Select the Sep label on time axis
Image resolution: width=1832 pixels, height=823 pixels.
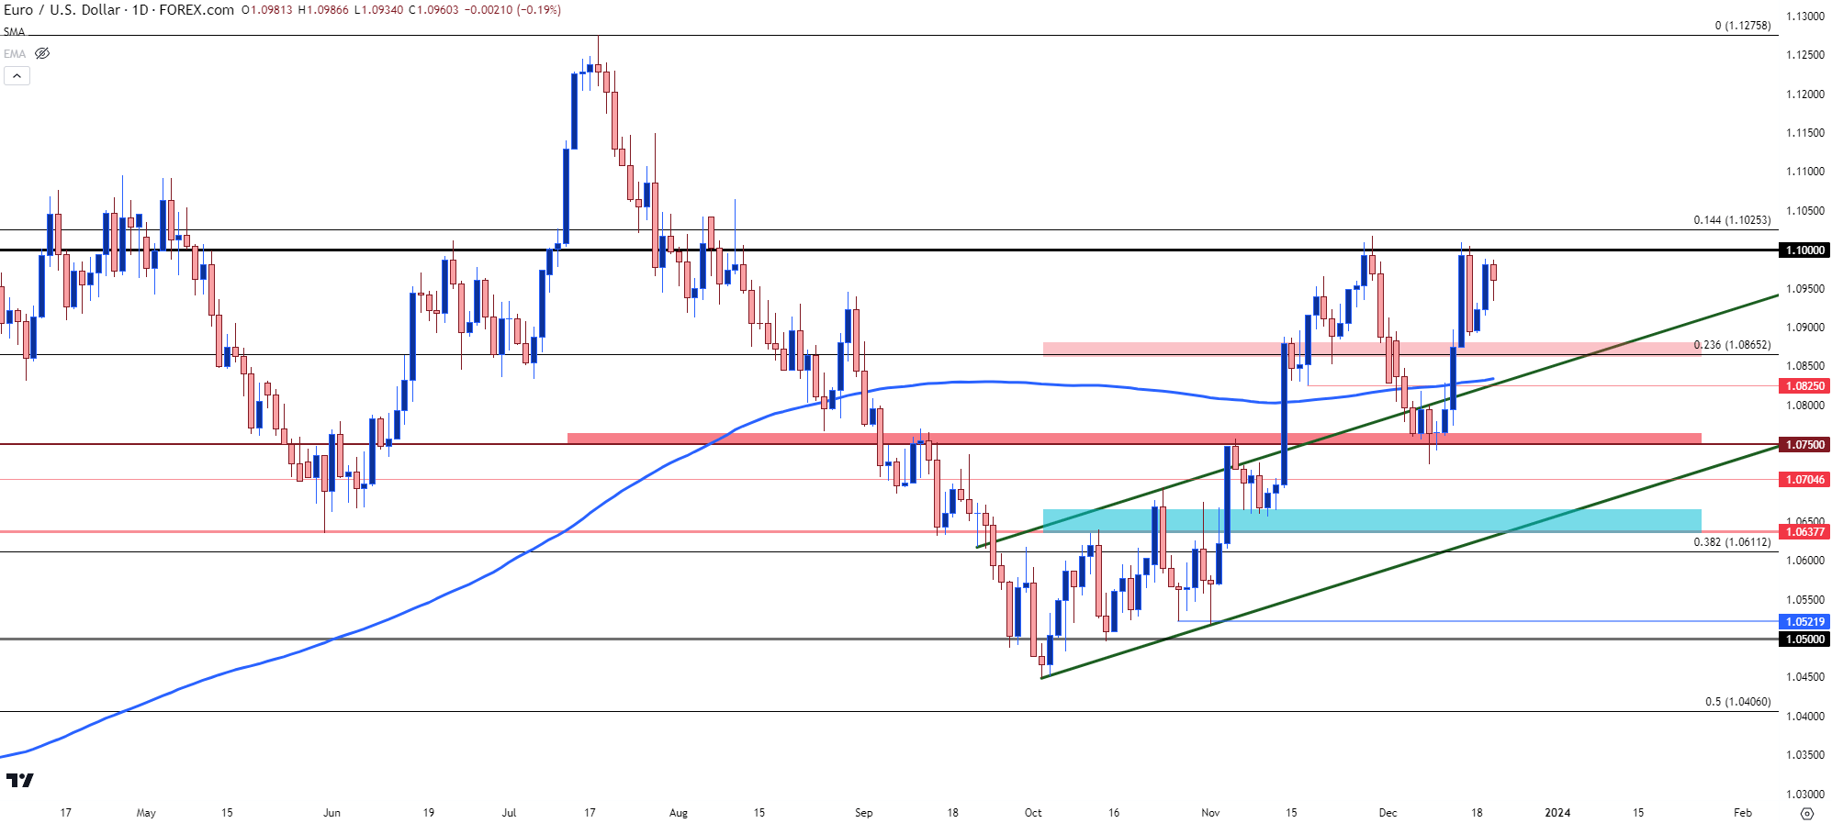pos(863,813)
